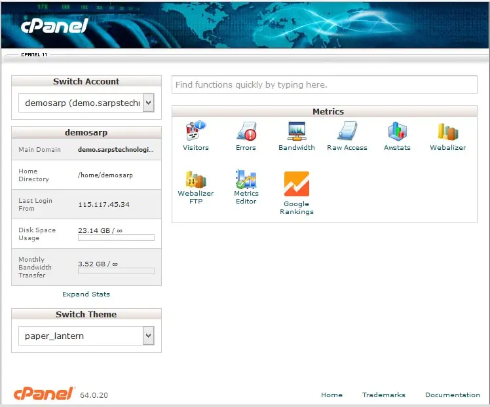Click the Last Login From label
490x407 pixels.
coord(35,204)
